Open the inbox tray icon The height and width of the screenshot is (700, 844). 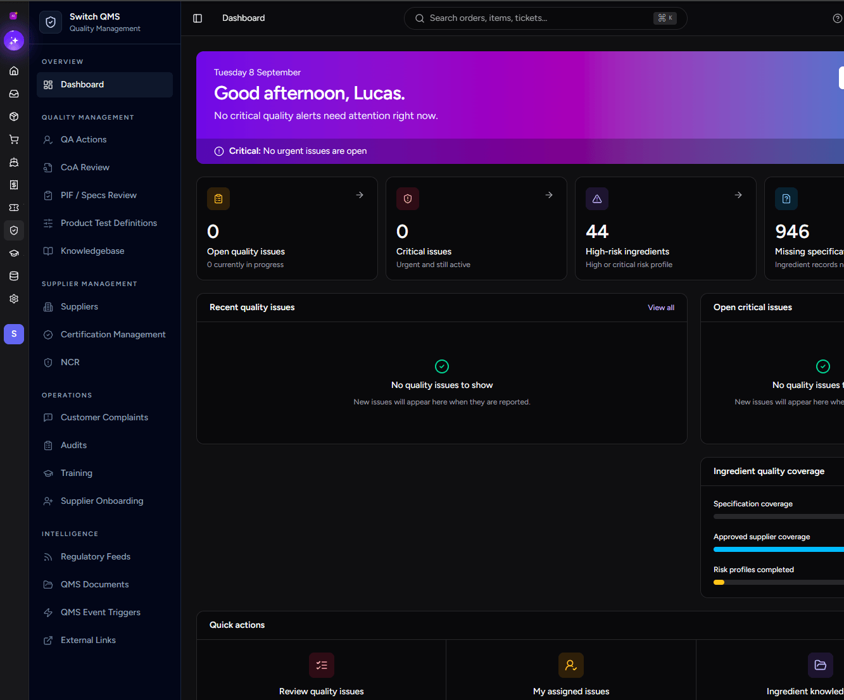14,94
